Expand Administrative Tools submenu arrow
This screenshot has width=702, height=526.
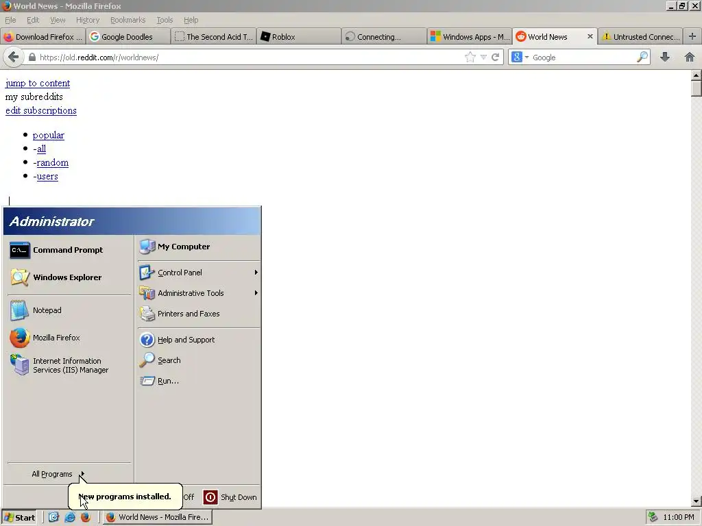(256, 293)
